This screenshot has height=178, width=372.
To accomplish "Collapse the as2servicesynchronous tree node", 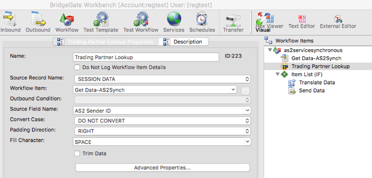I will [270, 50].
